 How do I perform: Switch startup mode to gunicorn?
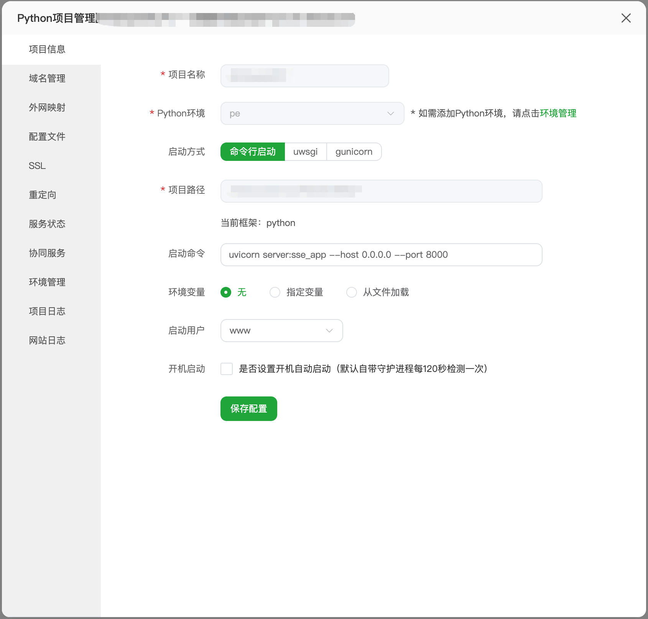tap(354, 152)
